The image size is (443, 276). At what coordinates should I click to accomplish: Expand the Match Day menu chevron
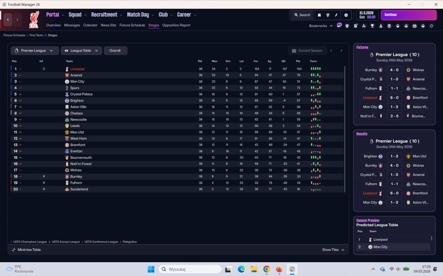coord(153,15)
